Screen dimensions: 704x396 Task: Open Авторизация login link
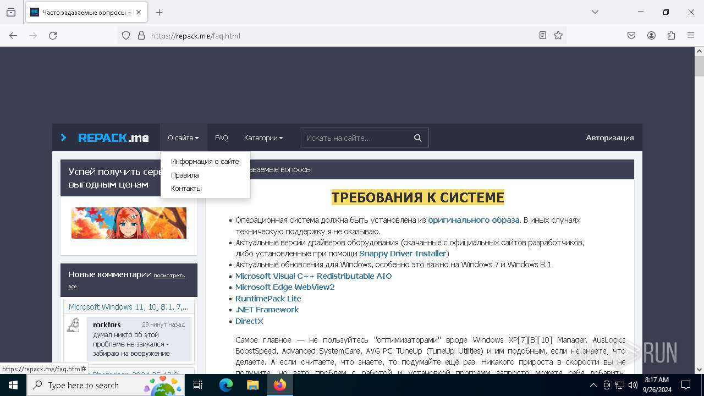[610, 138]
